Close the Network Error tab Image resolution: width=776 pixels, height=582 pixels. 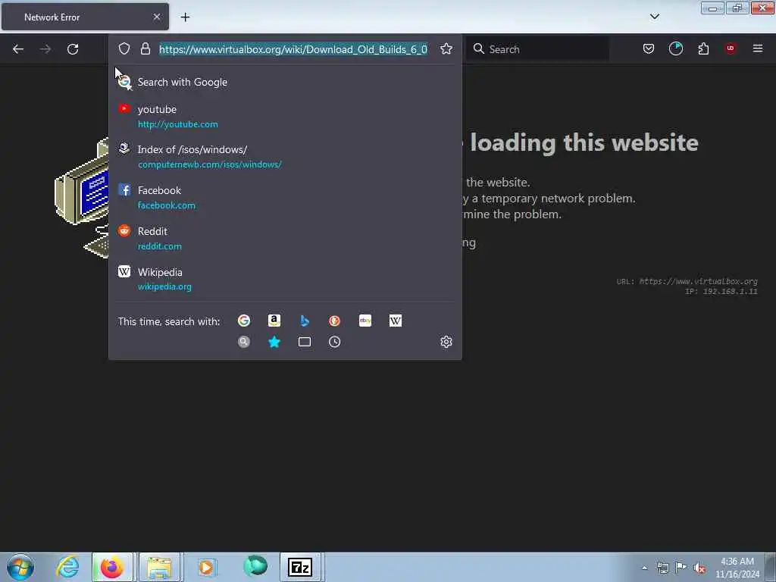[x=156, y=17]
